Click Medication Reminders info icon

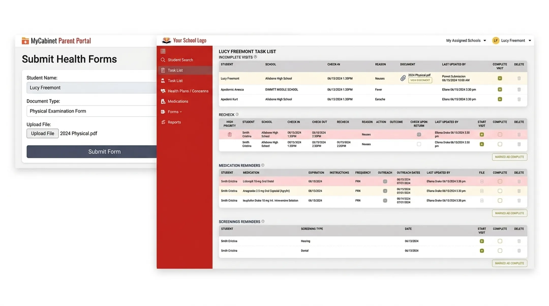tap(263, 165)
